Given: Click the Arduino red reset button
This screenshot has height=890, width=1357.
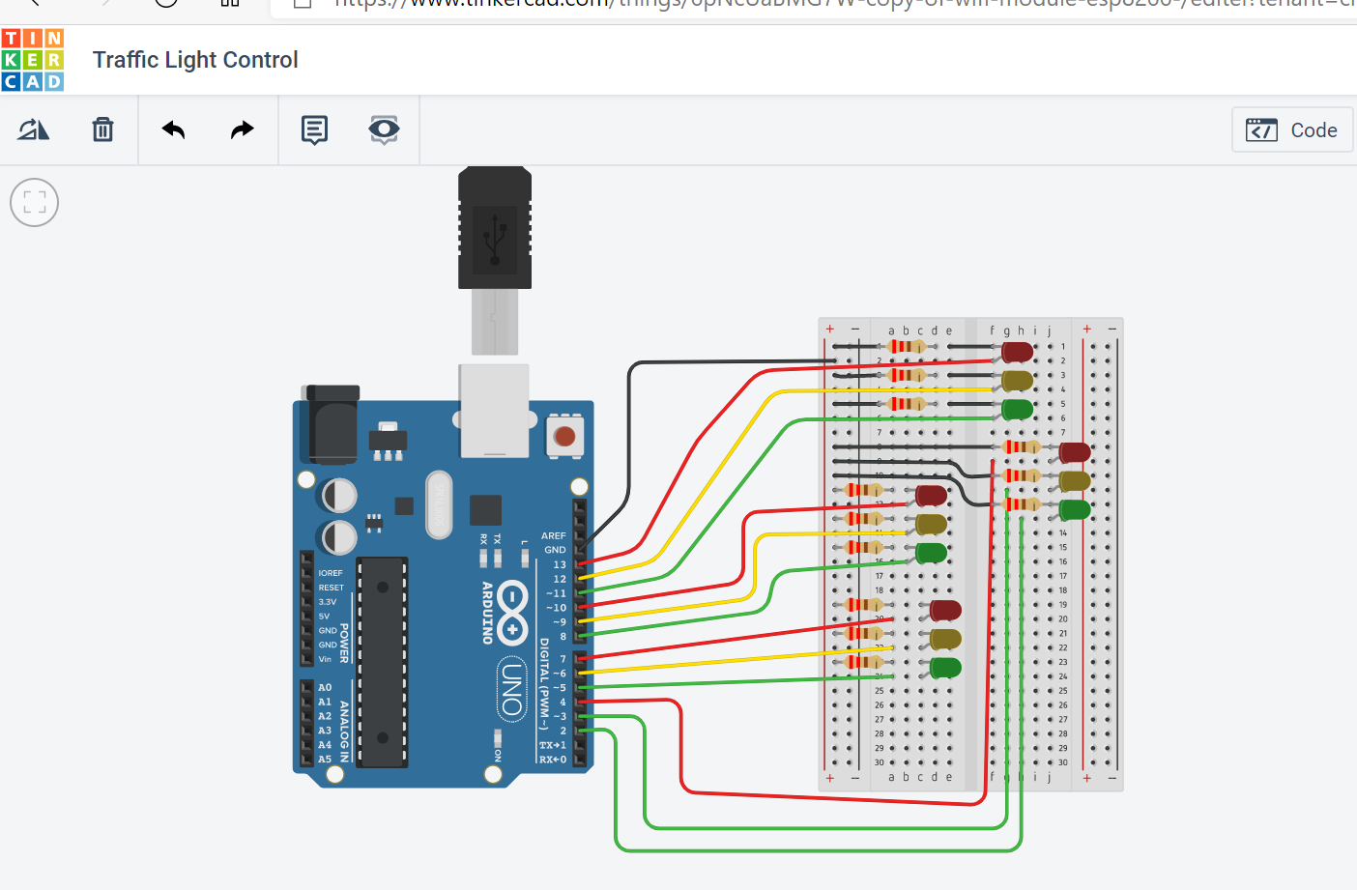Looking at the screenshot, I should point(564,436).
